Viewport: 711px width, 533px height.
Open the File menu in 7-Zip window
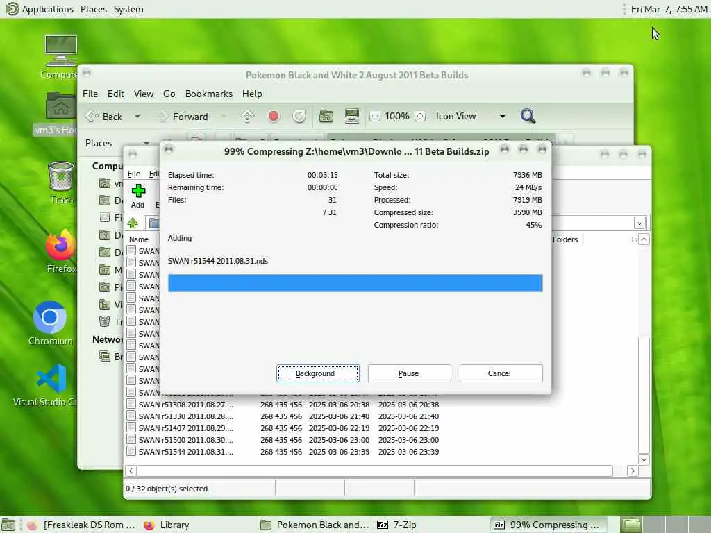pyautogui.click(x=133, y=174)
